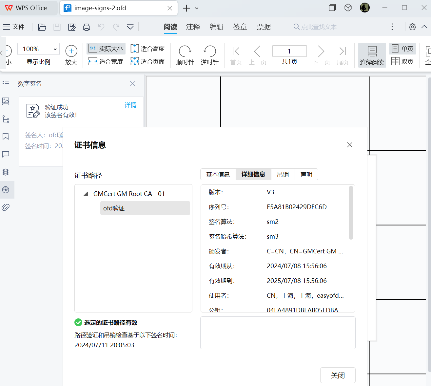431x386 pixels.
Task: Go to 上一页 previous page
Action: coord(258,55)
